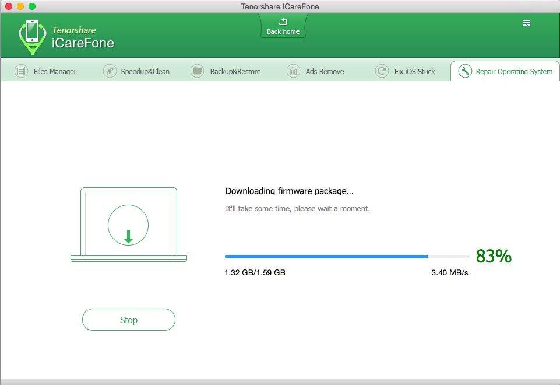This screenshot has height=385, width=560.
Task: Maximize the window with the green button
Action: pos(32,6)
